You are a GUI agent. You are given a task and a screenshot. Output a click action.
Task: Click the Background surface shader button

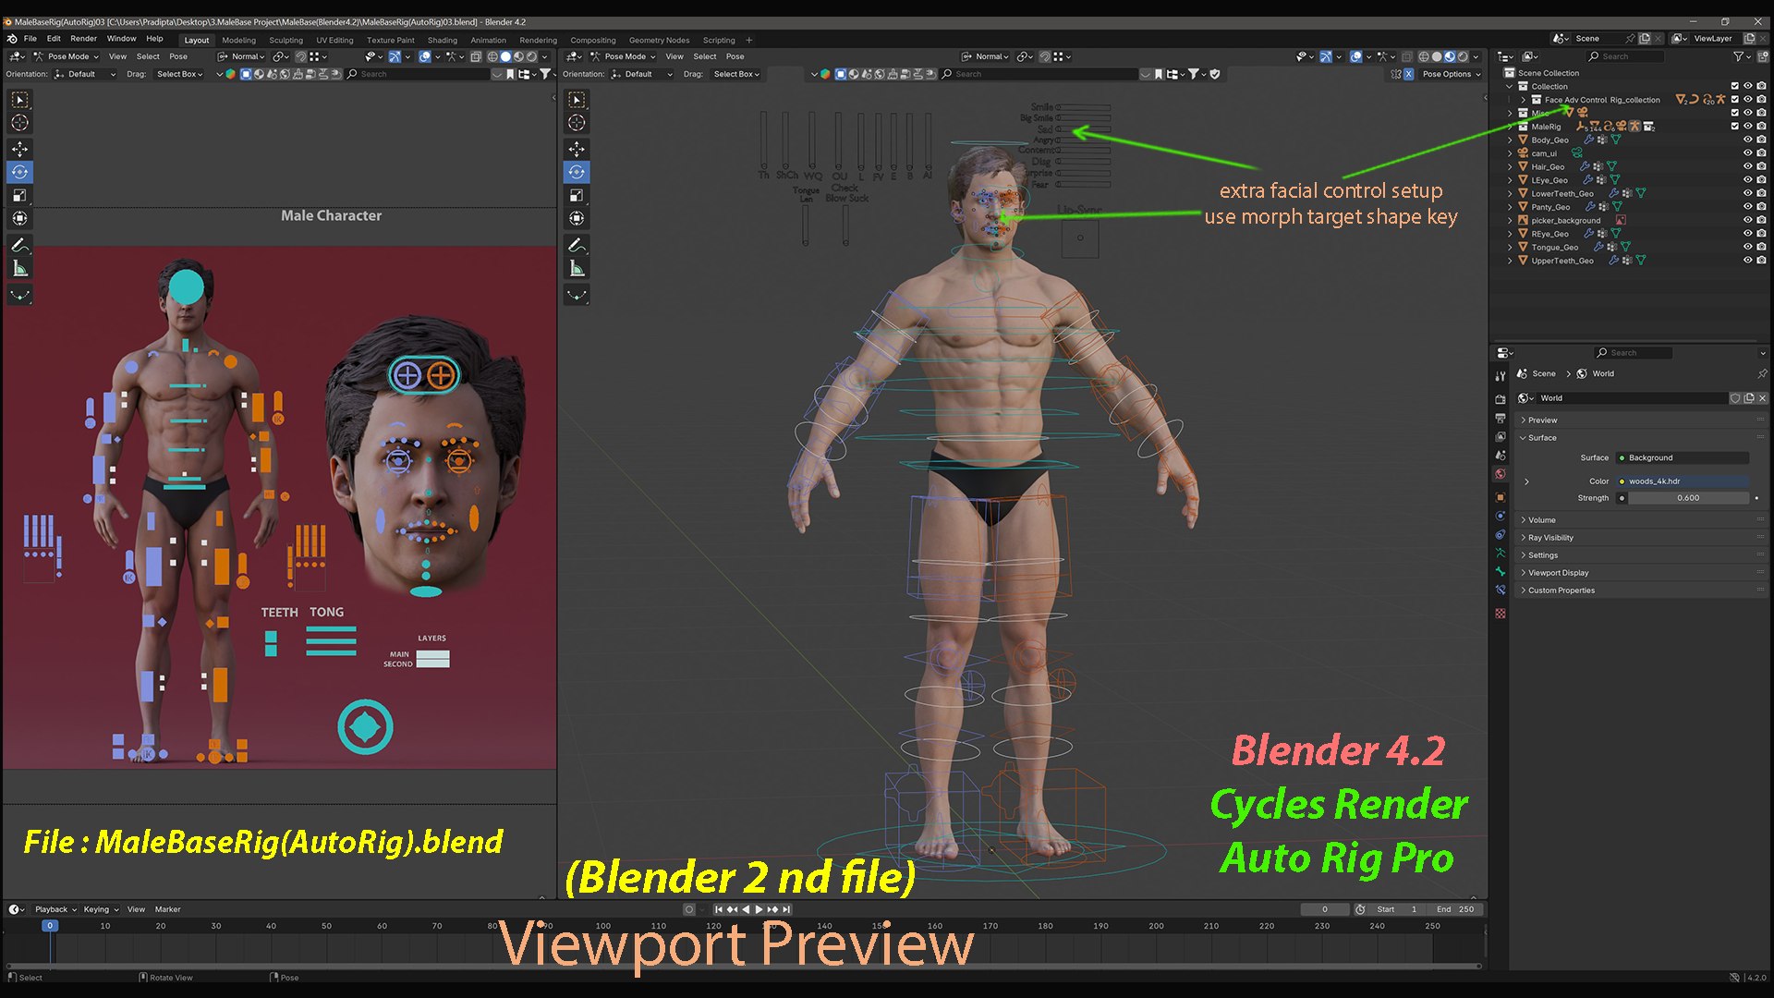tap(1682, 458)
